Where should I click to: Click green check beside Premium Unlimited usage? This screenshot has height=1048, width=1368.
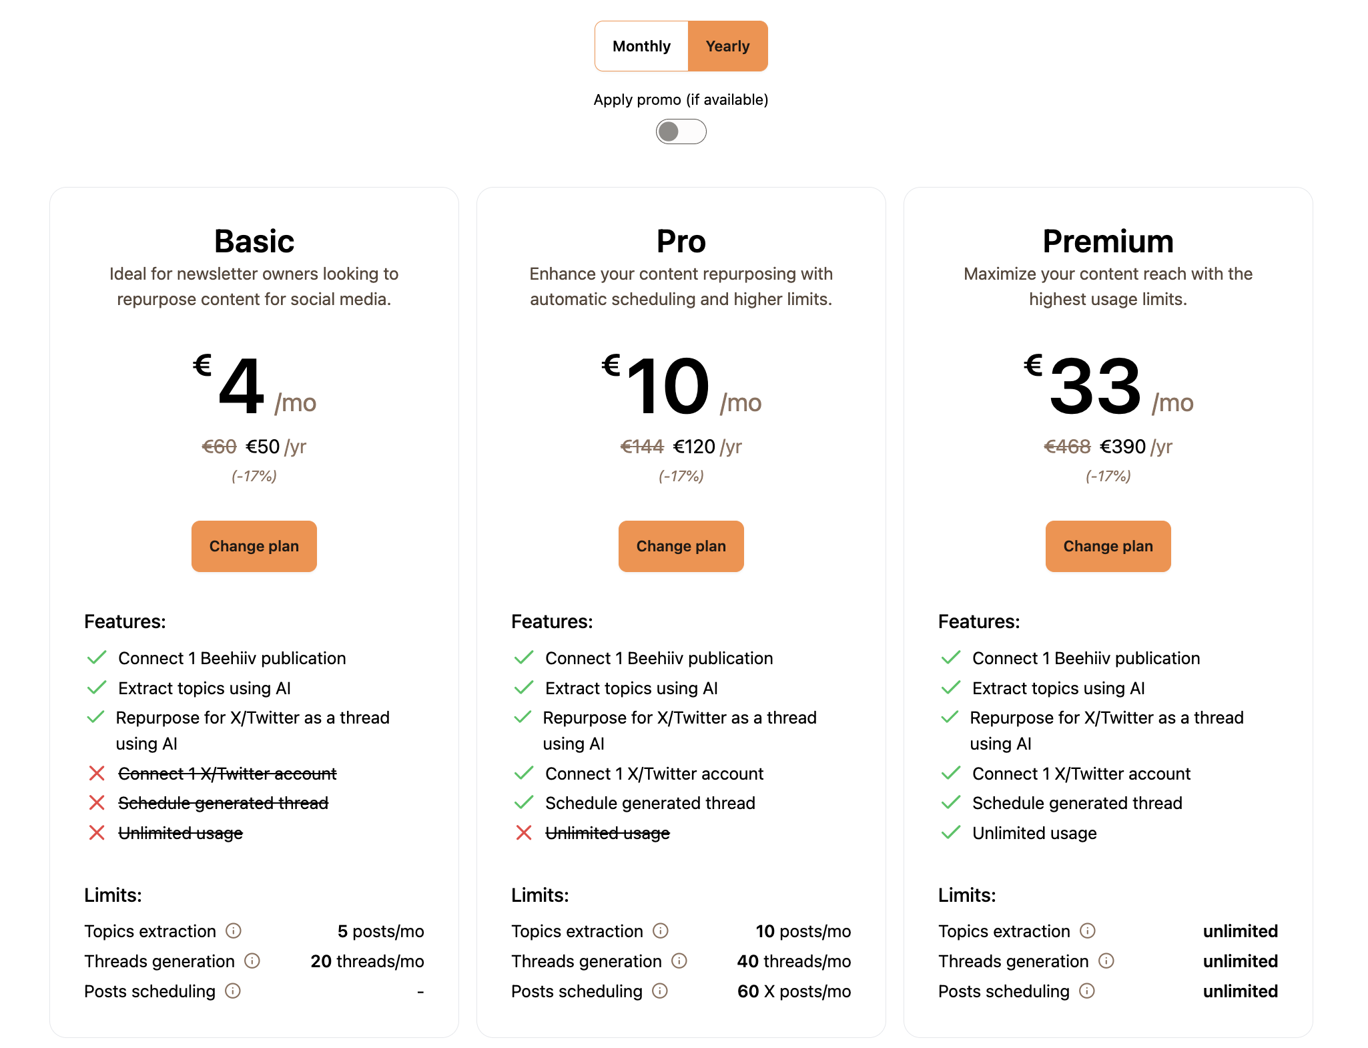click(951, 832)
